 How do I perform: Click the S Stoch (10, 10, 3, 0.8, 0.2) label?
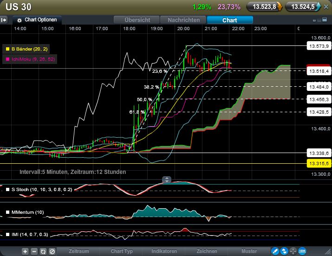(x=42, y=189)
